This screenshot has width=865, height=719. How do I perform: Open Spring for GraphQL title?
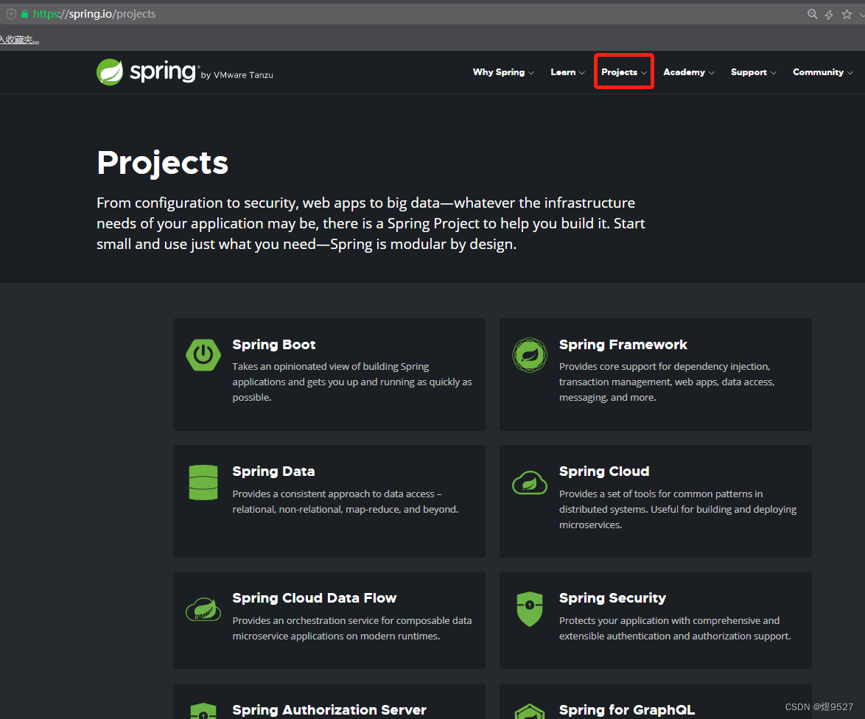pyautogui.click(x=627, y=710)
